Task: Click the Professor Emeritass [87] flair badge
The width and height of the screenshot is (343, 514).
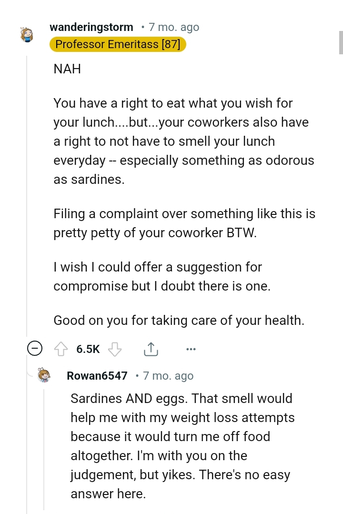Action: [117, 44]
